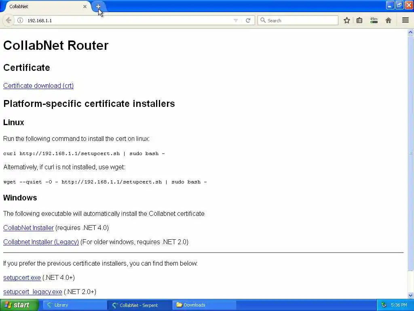The height and width of the screenshot is (311, 414).
Task: Download setupcert_legacy.exe
Action: (x=33, y=292)
